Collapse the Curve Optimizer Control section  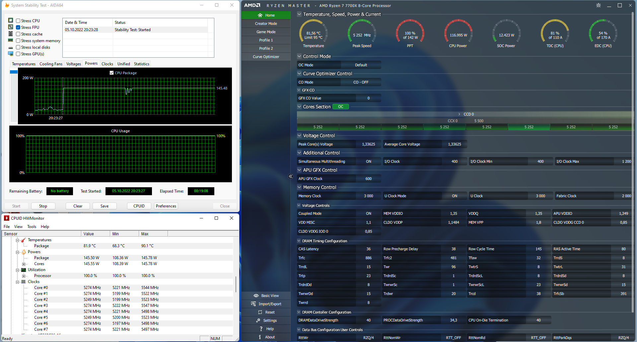pyautogui.click(x=299, y=74)
